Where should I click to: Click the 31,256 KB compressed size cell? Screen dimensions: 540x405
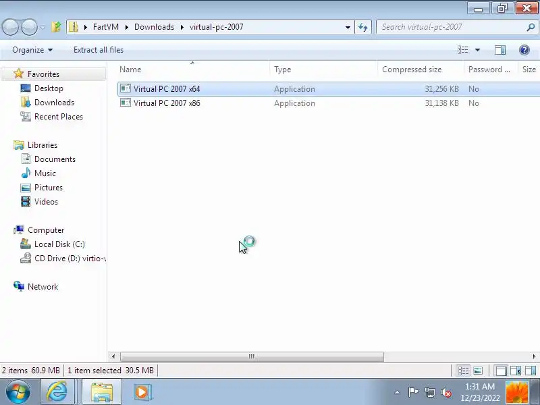(x=441, y=89)
